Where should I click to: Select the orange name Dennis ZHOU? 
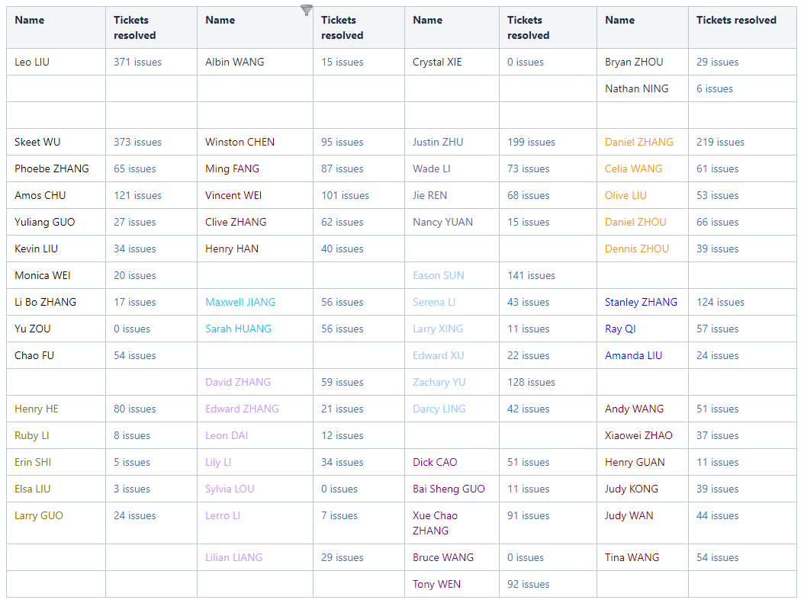click(637, 249)
